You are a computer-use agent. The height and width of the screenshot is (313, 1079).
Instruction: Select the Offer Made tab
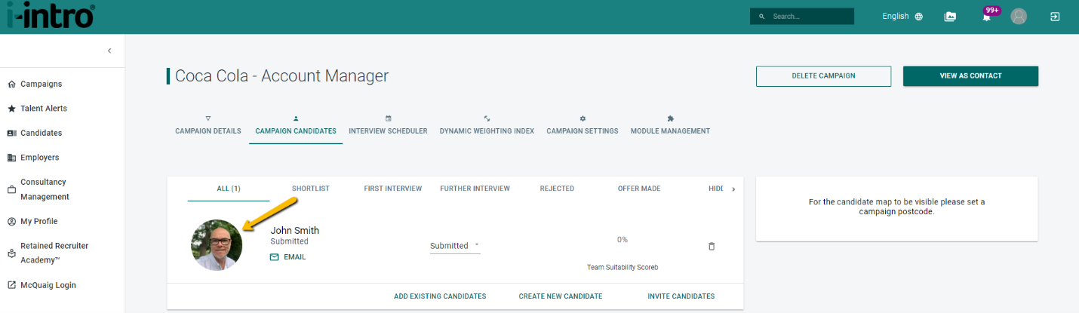click(639, 189)
